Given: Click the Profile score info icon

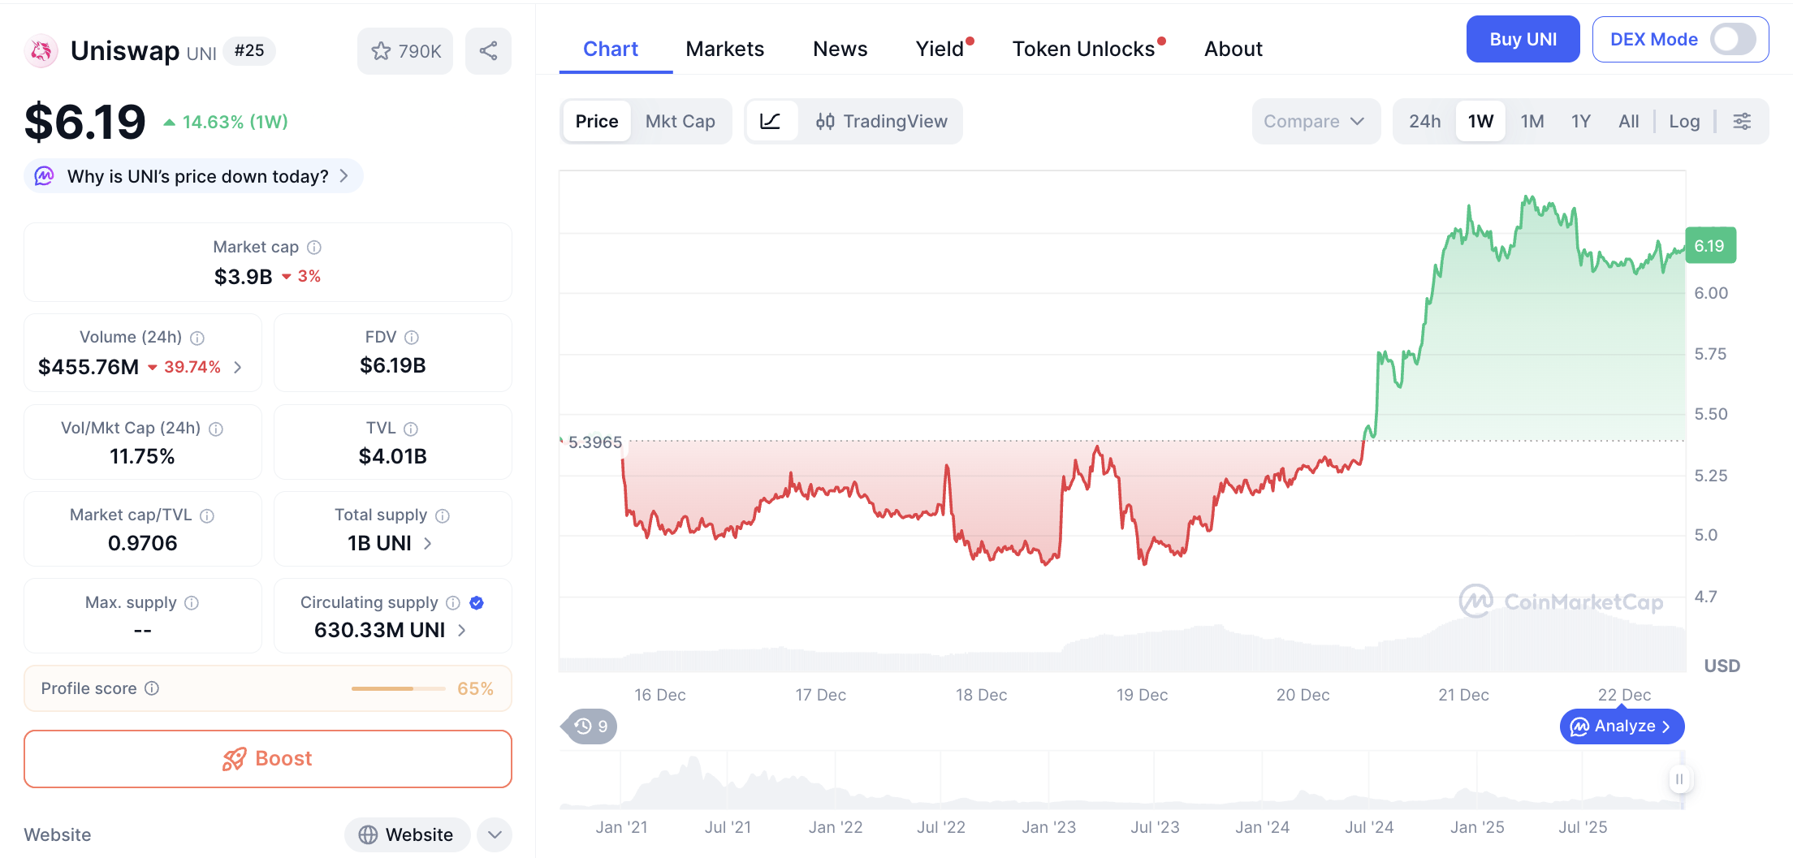Looking at the screenshot, I should click(152, 688).
